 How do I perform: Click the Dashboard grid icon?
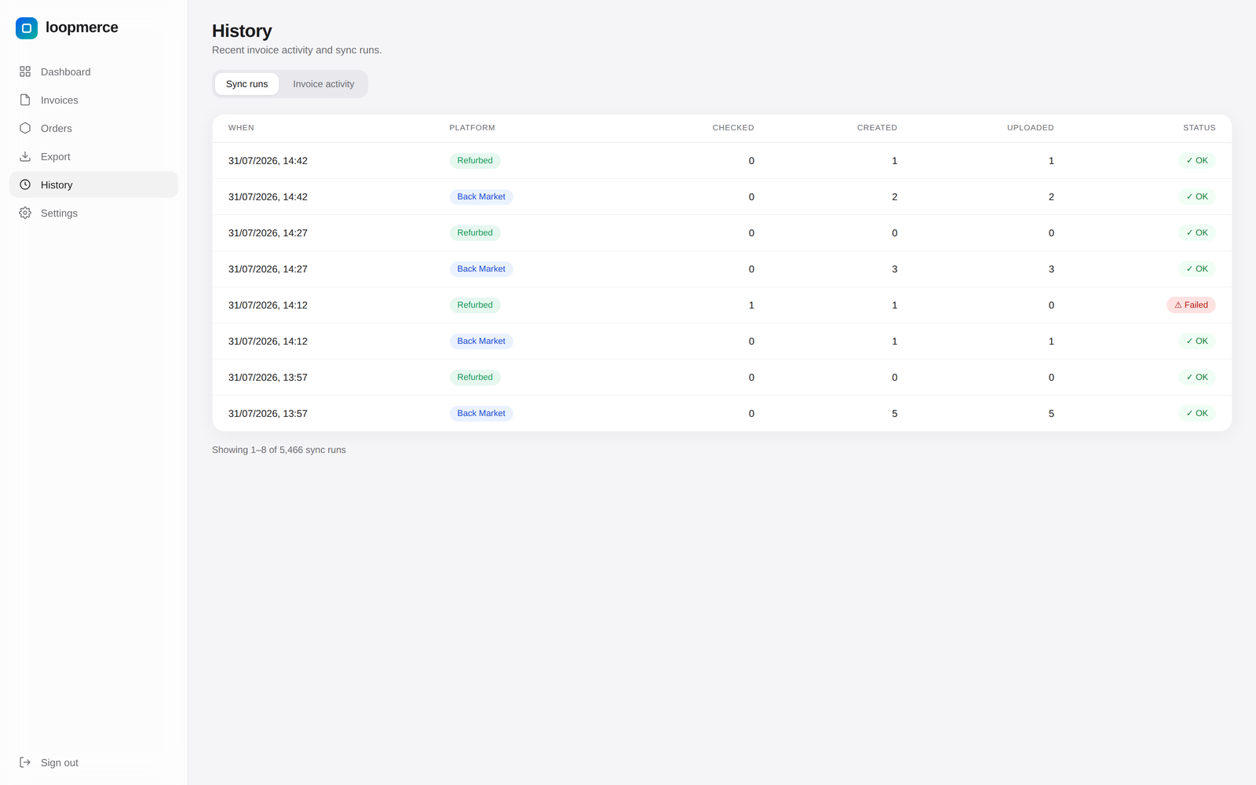coord(25,71)
